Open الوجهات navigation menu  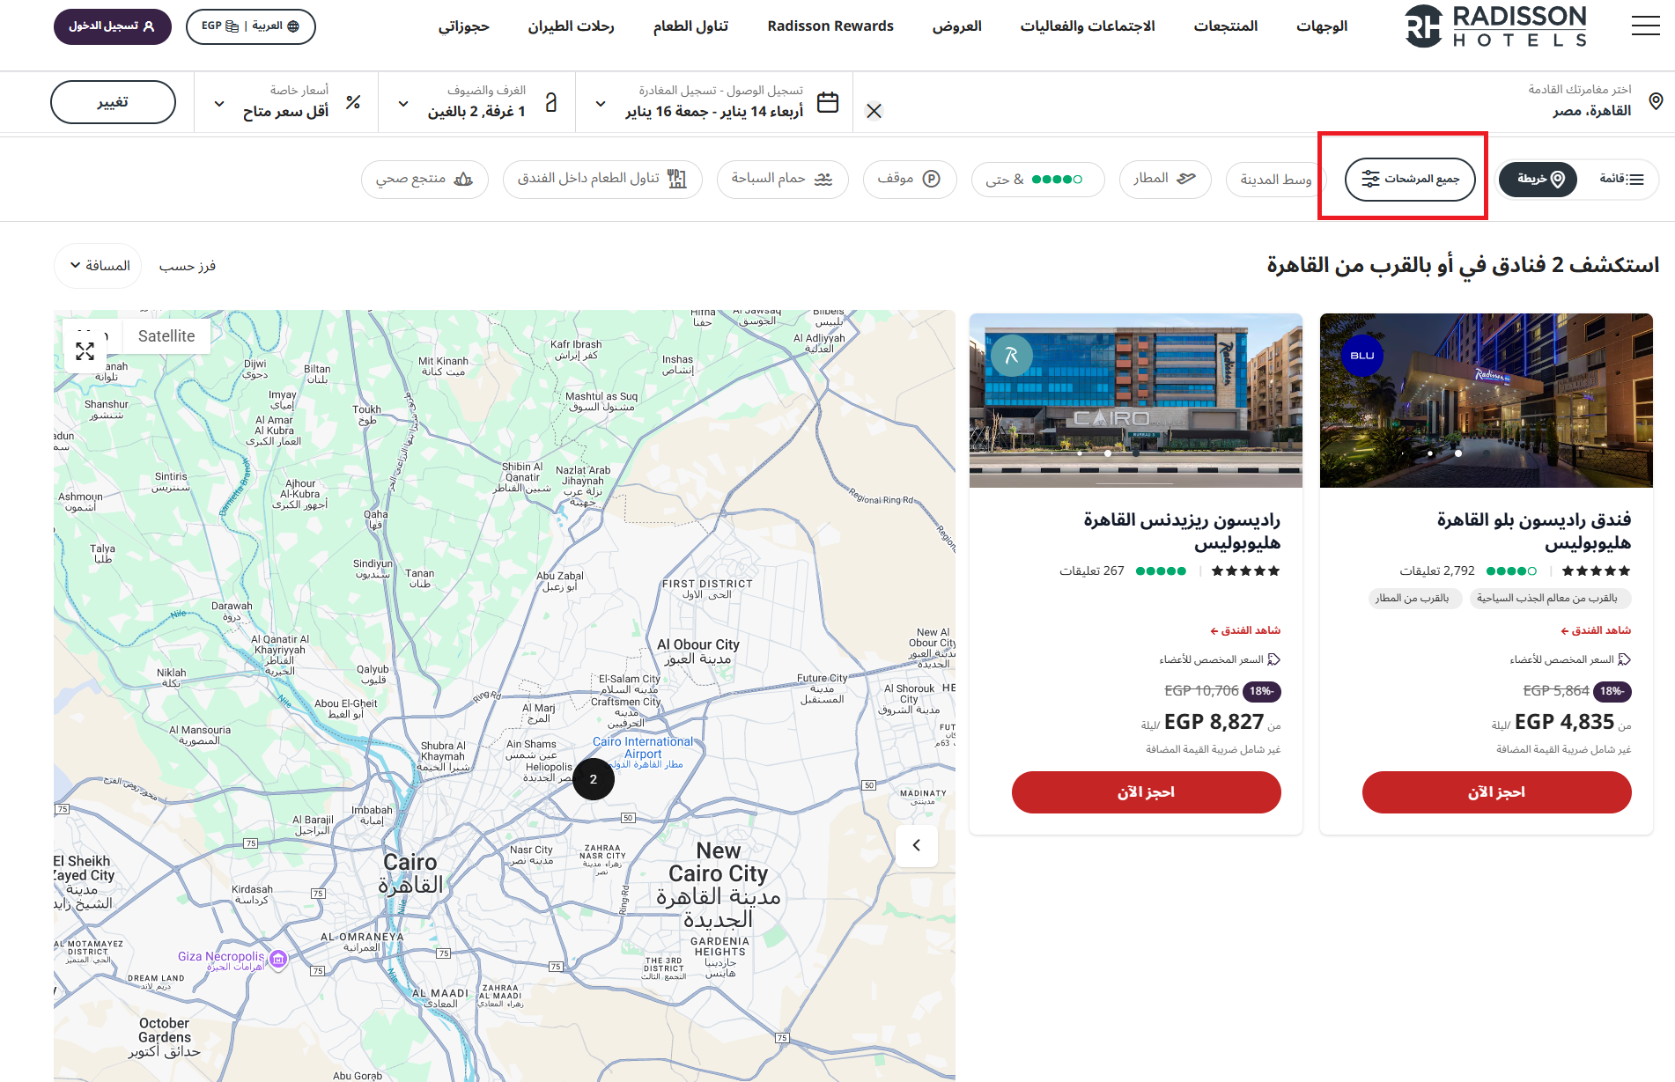pos(1322,26)
